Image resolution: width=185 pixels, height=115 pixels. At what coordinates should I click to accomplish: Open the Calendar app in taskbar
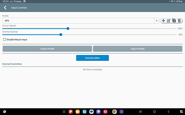(x=84, y=112)
